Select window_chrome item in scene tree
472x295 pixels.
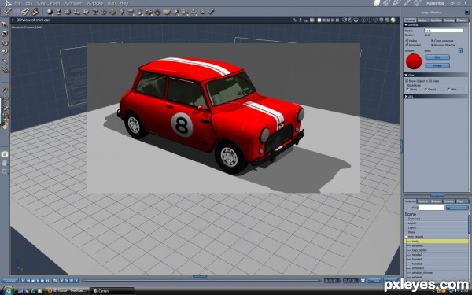pos(422,273)
